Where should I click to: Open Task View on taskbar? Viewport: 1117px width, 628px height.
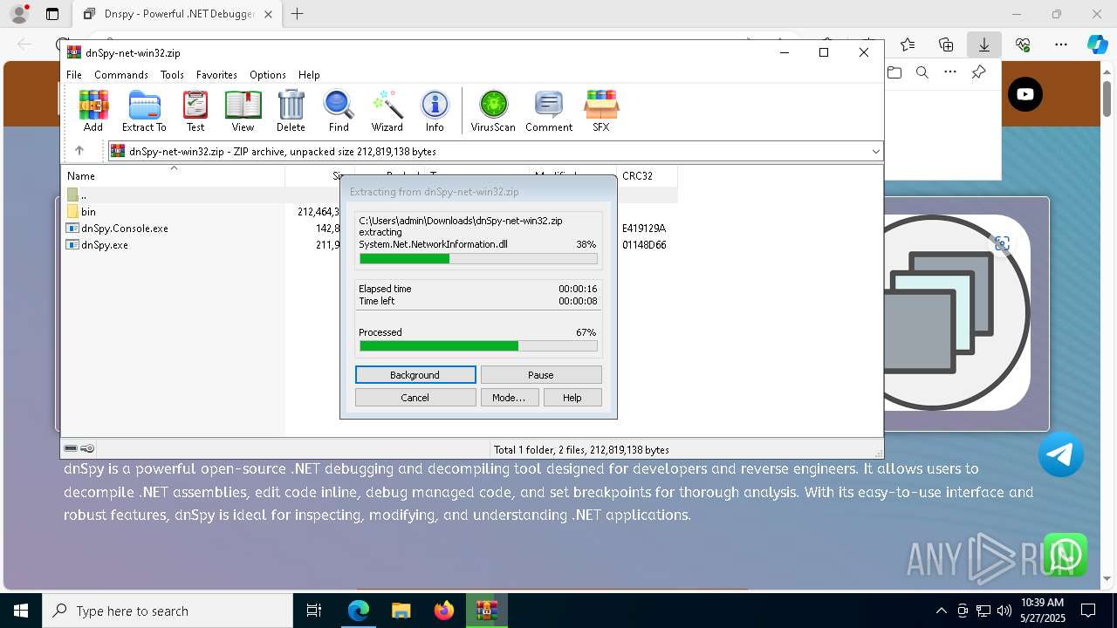point(314,611)
